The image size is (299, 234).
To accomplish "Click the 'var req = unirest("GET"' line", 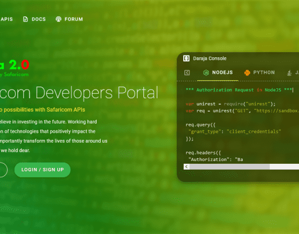I will click(x=242, y=111).
